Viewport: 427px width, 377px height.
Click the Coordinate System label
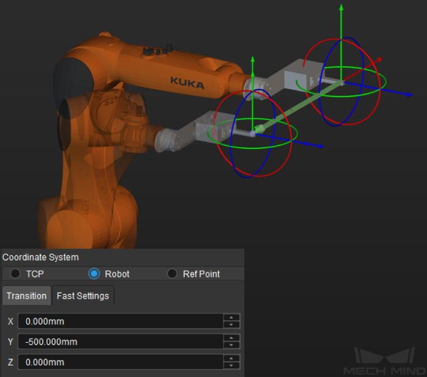tap(40, 257)
